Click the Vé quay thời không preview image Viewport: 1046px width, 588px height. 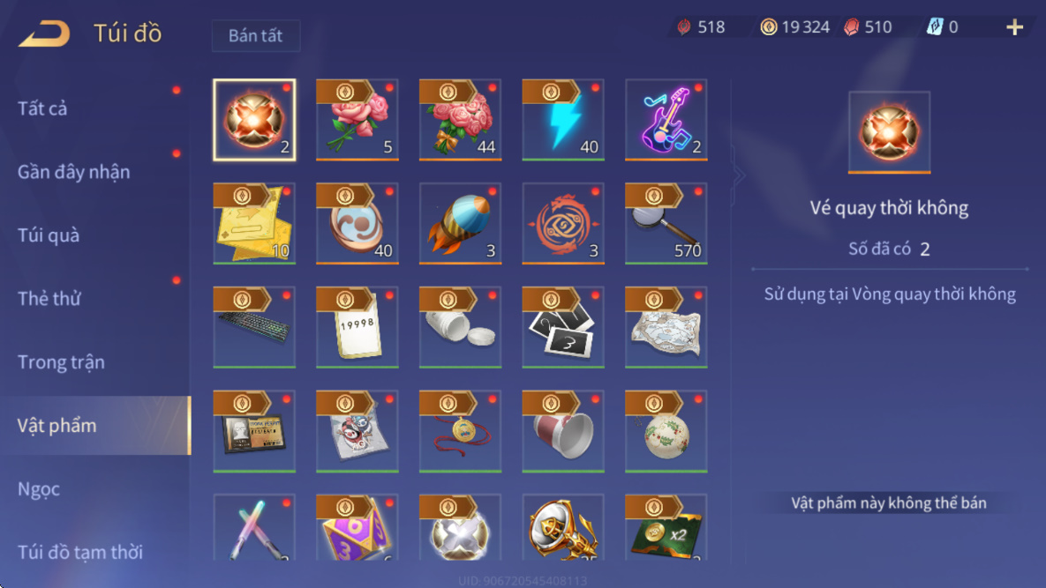click(x=889, y=132)
